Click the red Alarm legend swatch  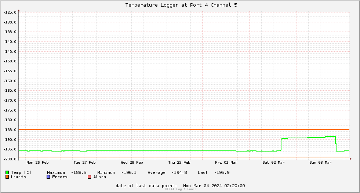pyautogui.click(x=90, y=177)
